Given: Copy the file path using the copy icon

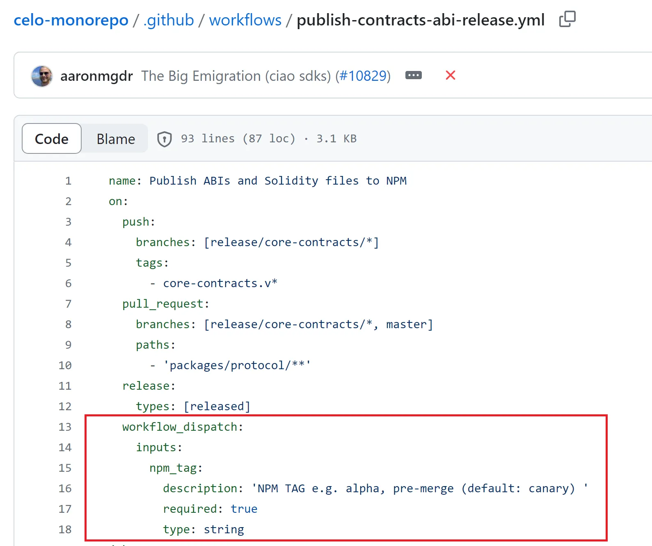Looking at the screenshot, I should point(567,19).
